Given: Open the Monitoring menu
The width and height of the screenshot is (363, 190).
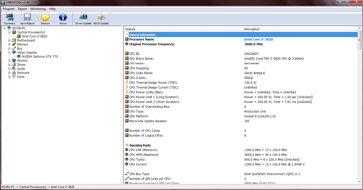Looking at the screenshot, I should pyautogui.click(x=38, y=9).
